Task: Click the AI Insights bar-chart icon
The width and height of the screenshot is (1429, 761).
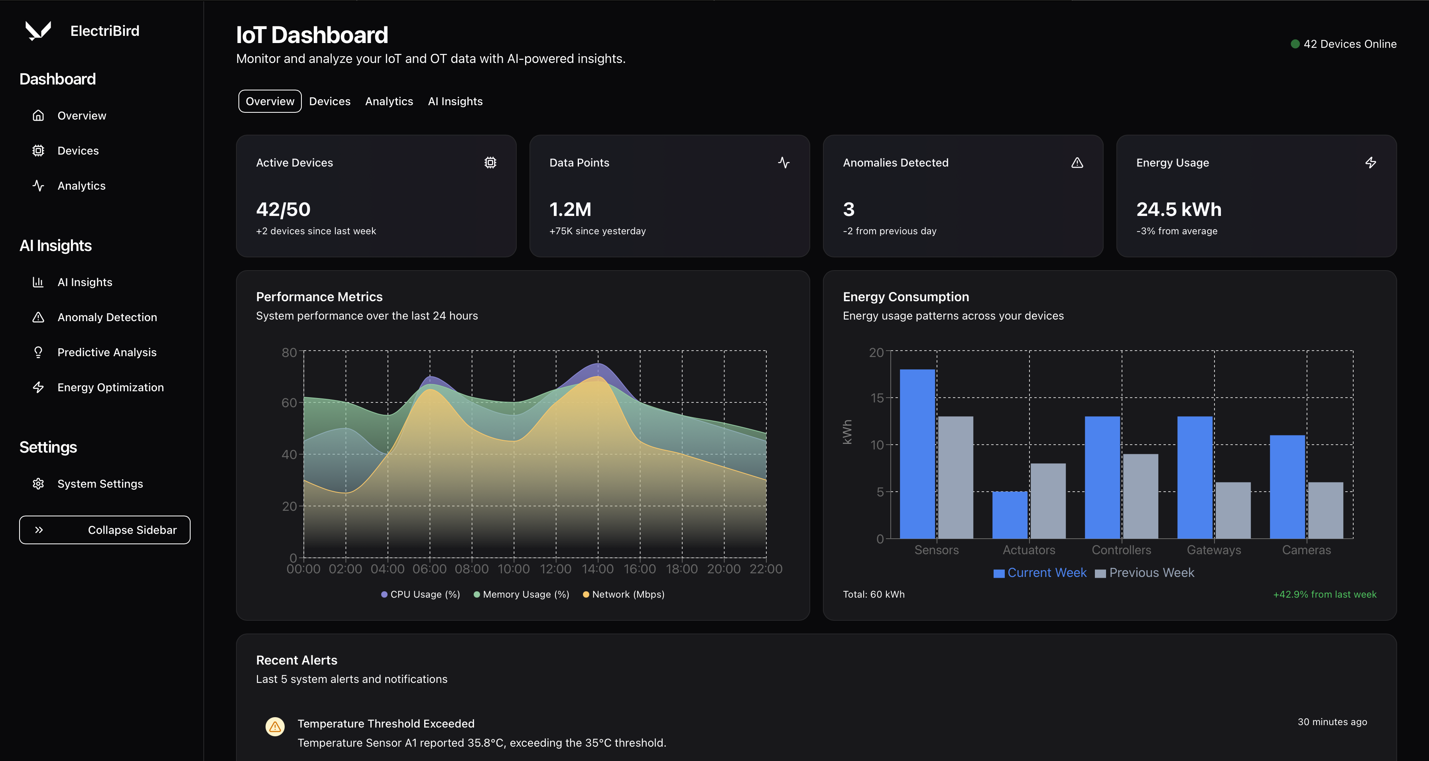Action: [x=38, y=282]
